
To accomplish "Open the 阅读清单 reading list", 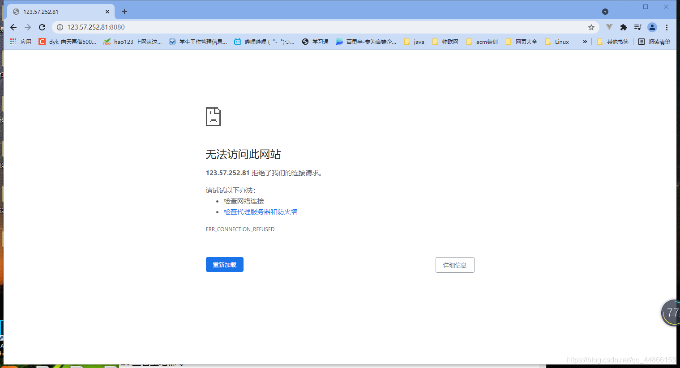I will [x=654, y=42].
